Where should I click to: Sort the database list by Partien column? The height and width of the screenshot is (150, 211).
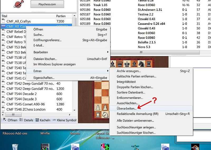[x=61, y=16]
